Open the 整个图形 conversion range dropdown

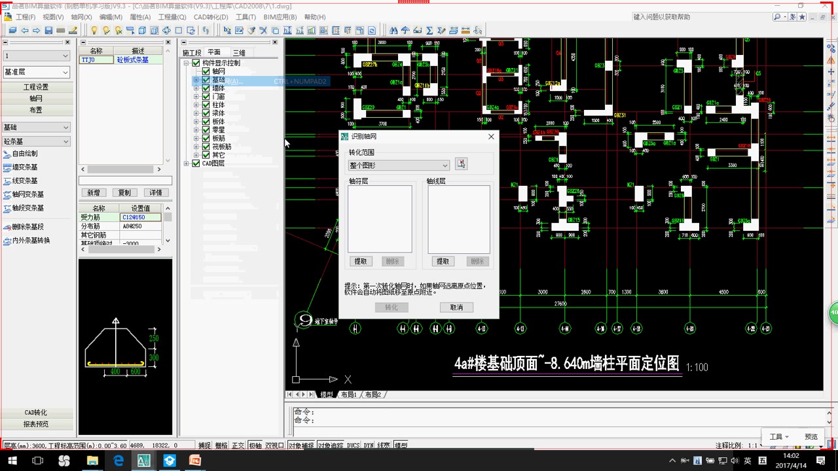399,166
